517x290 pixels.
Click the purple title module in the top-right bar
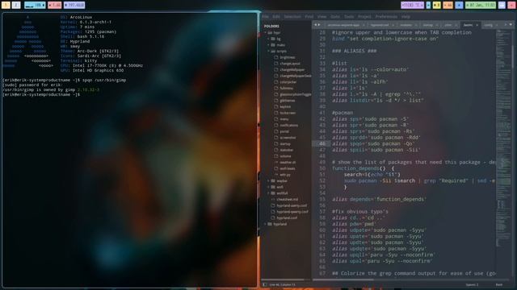click(412, 5)
